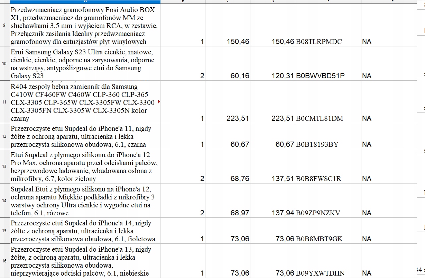425x278 pixels.
Task: Select ASIN cell B09YXWTDHN
Action: point(328,261)
